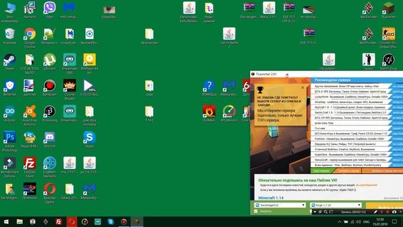Open File Explorer from the taskbar
403x227 pixels.
click(x=20, y=221)
